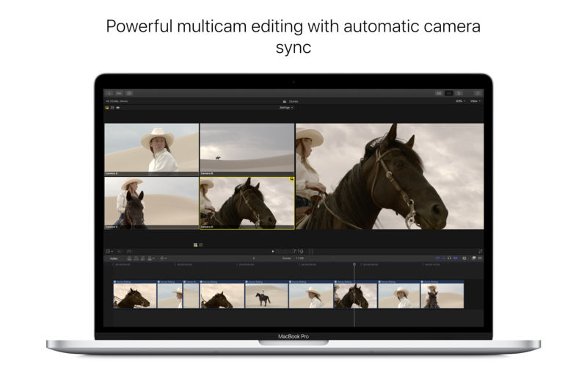Click the Dunes project name in timeline header

[287, 258]
